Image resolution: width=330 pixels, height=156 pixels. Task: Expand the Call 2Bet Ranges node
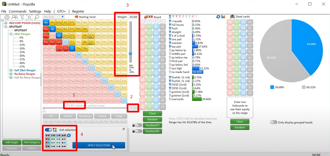click(x=11, y=70)
